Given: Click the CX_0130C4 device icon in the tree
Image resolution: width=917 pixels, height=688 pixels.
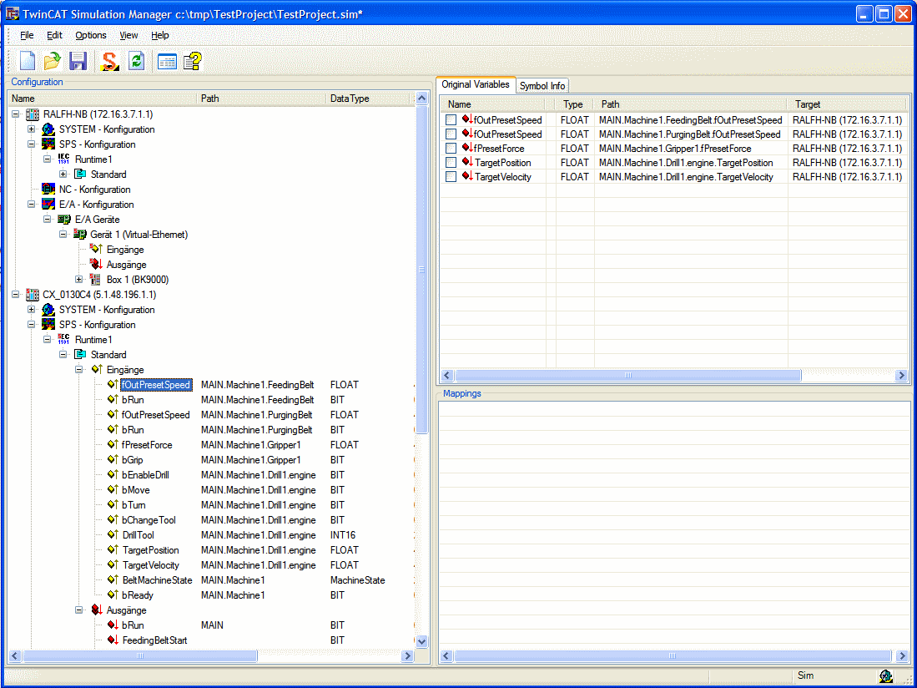Looking at the screenshot, I should point(33,294).
